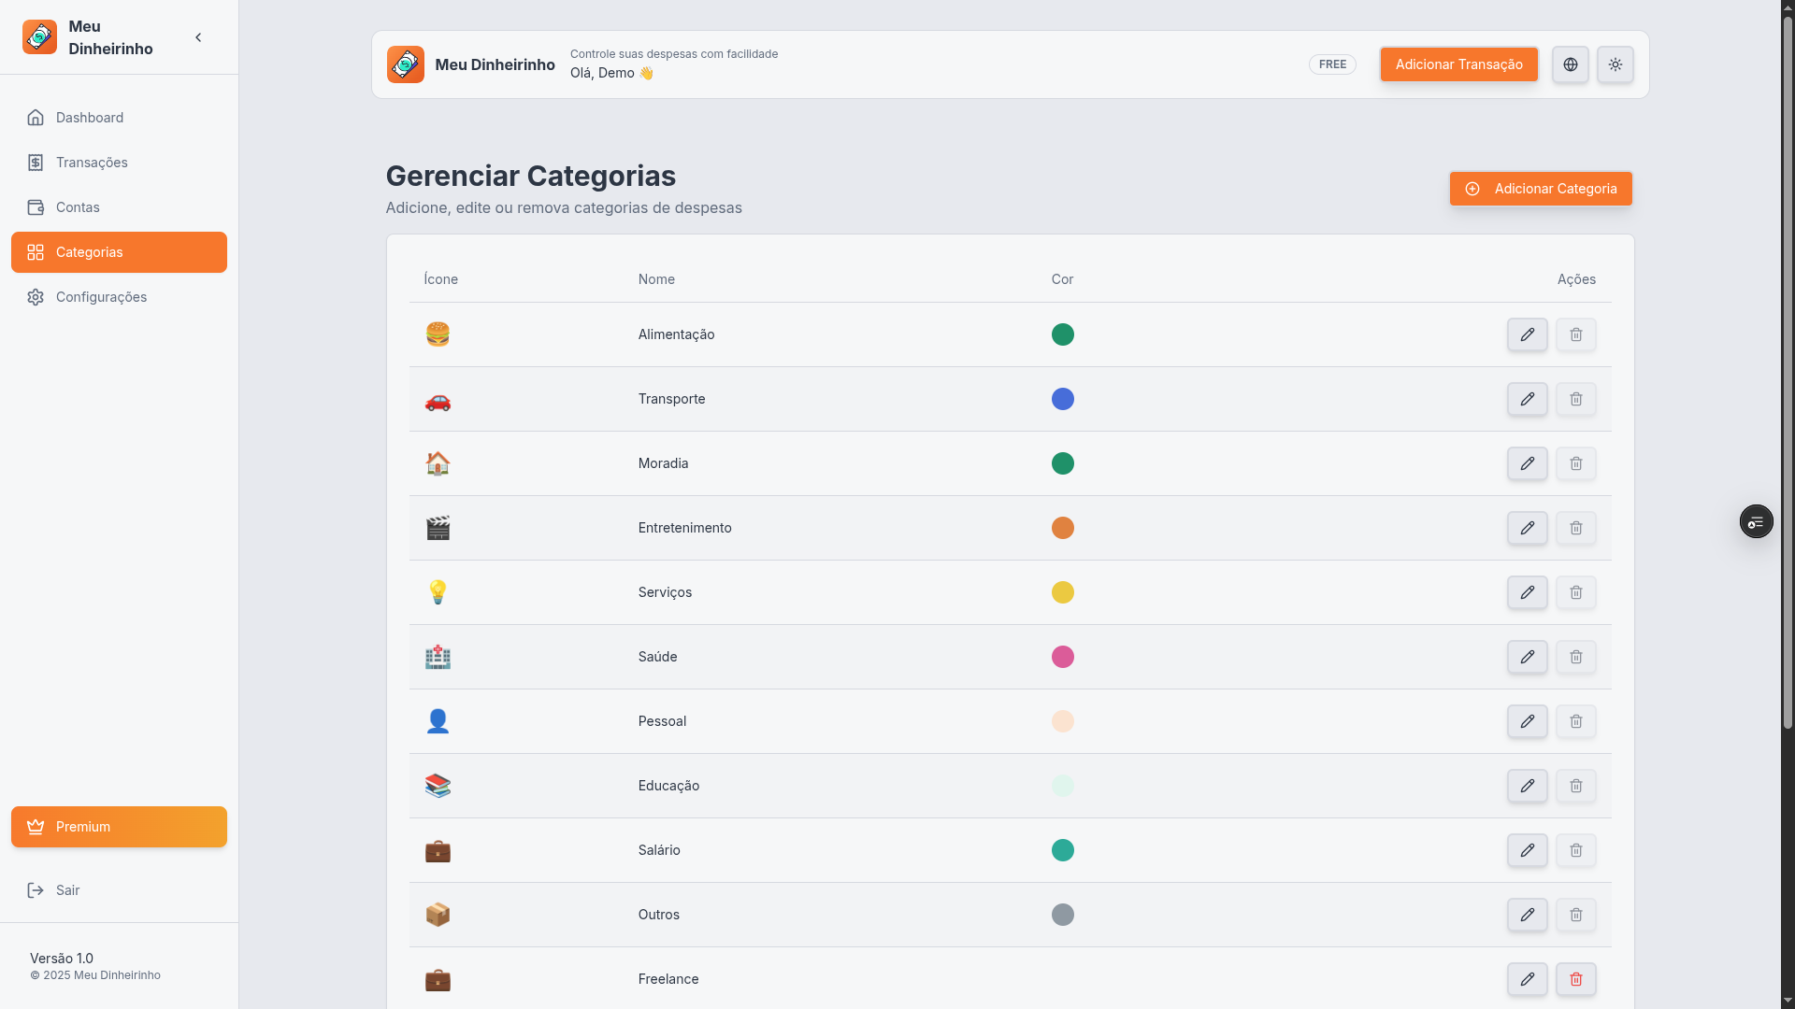Toggle light/dark theme sun button
The height and width of the screenshot is (1009, 1795).
tap(1615, 64)
